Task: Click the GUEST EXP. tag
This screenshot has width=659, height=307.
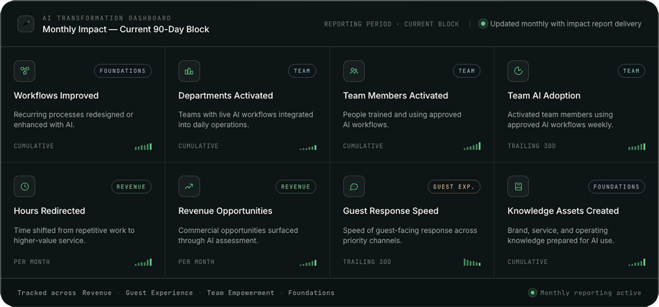Action: coord(454,187)
